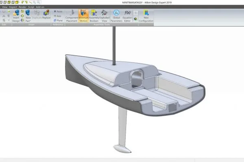Image resolution: width=244 pixels, height=162 pixels.
Task: Create a New Configuration
Action: coord(146,16)
